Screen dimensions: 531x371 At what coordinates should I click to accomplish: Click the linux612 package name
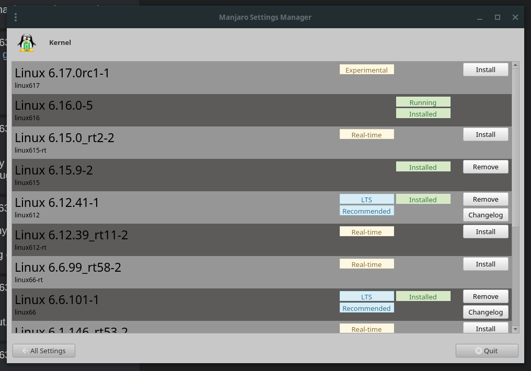[27, 215]
